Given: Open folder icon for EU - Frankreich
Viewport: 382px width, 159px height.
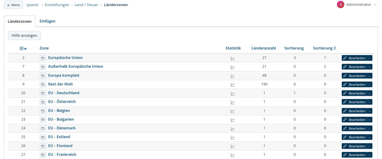Looking at the screenshot, I should (x=43, y=155).
